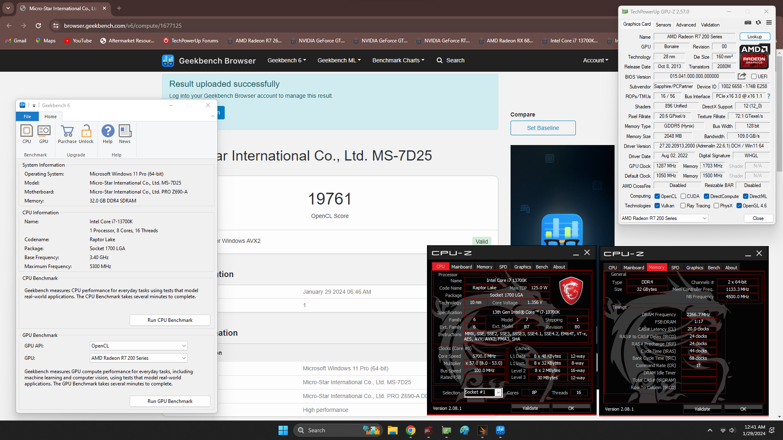
Task: Toggle the Vulkan checkbox in GPU-Z
Action: (x=657, y=206)
